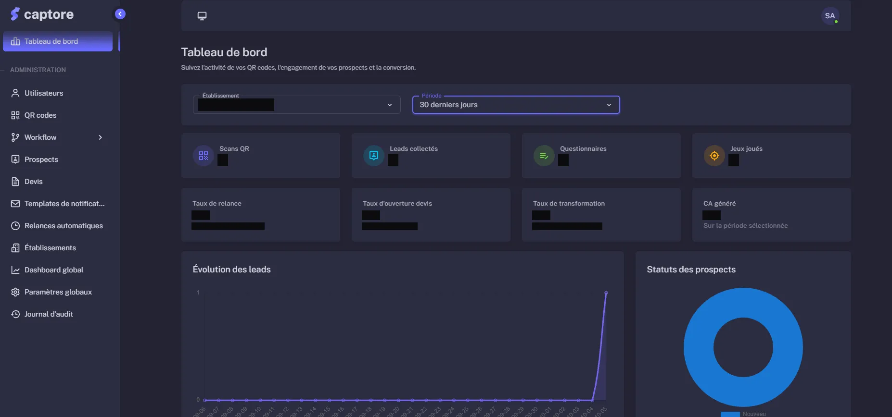Screen dimensions: 892x417
Task: Click the Paramètres globaux gear icon
Action: click(15, 292)
